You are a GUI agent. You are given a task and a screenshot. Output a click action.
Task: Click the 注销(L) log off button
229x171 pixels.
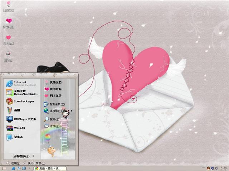point(14,163)
